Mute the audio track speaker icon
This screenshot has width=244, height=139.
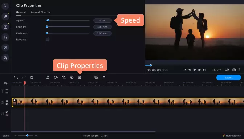pyautogui.click(x=7, y=112)
